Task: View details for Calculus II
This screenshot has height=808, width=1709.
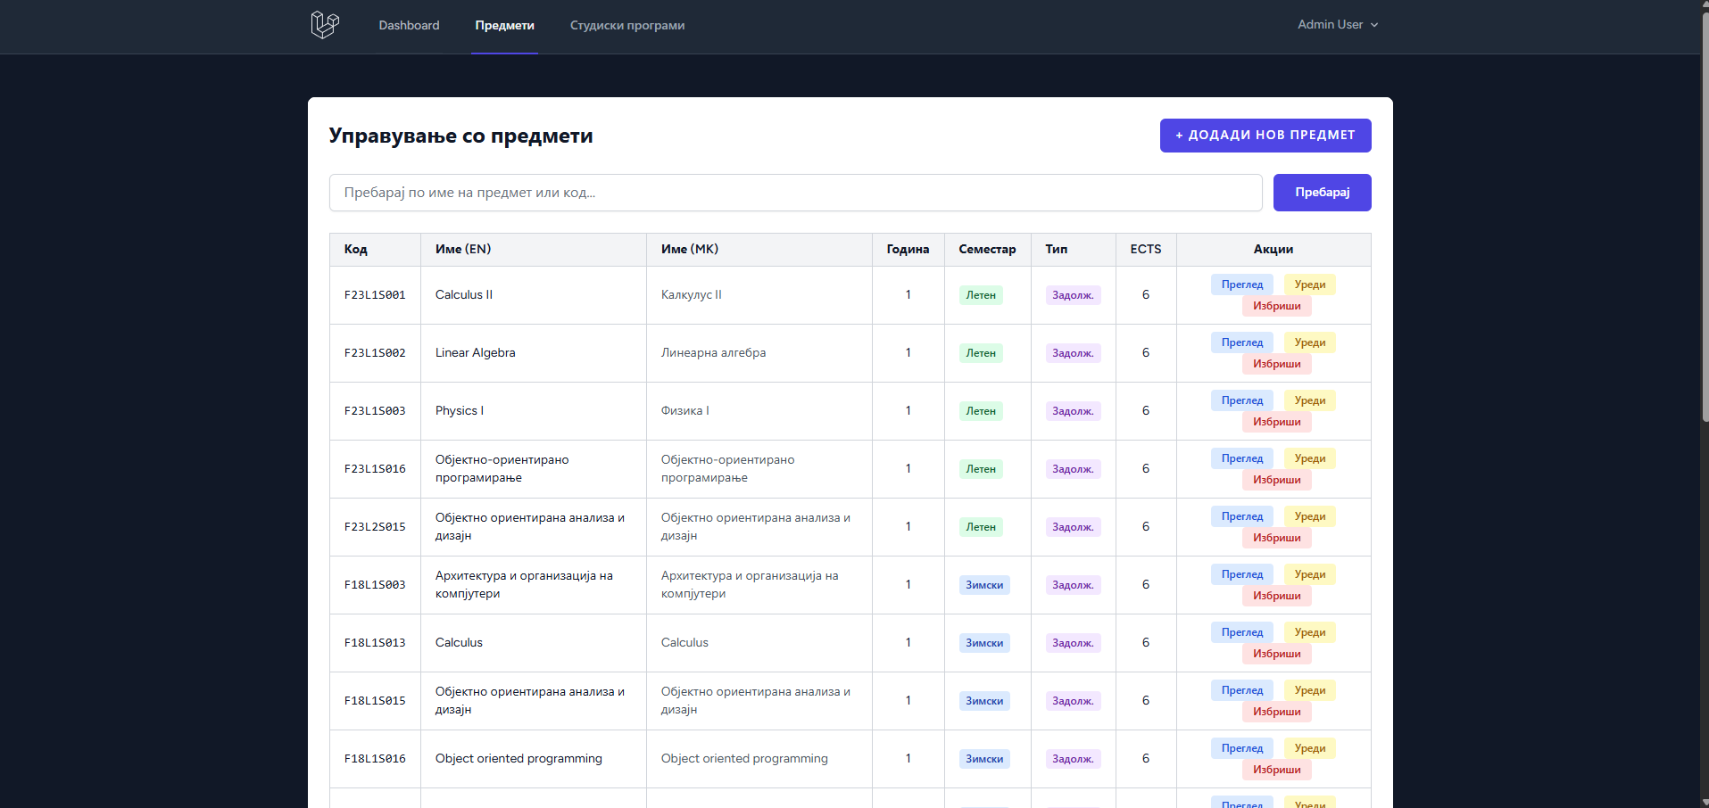Action: tap(1241, 284)
